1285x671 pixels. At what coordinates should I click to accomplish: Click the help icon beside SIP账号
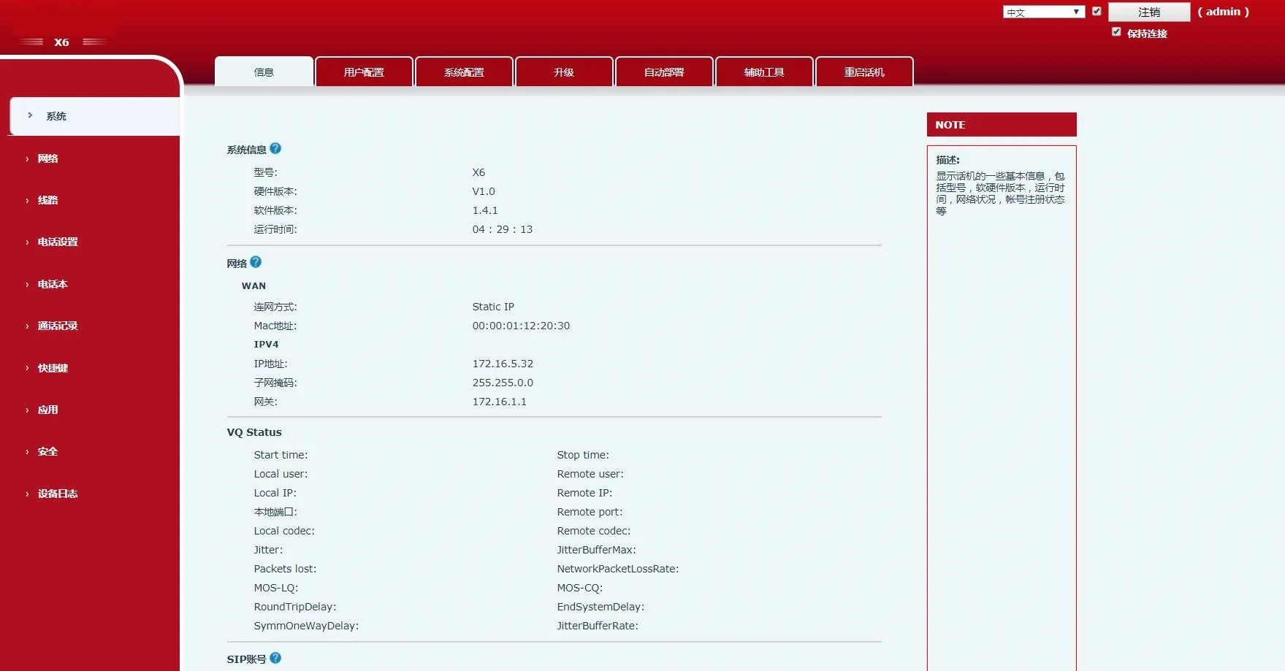click(275, 657)
